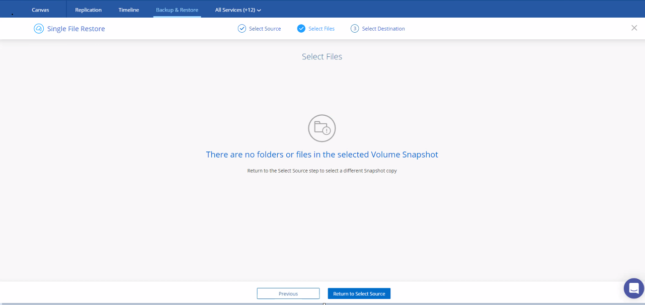The width and height of the screenshot is (645, 305).
Task: Close the Single File Restore wizard
Action: pyautogui.click(x=634, y=28)
